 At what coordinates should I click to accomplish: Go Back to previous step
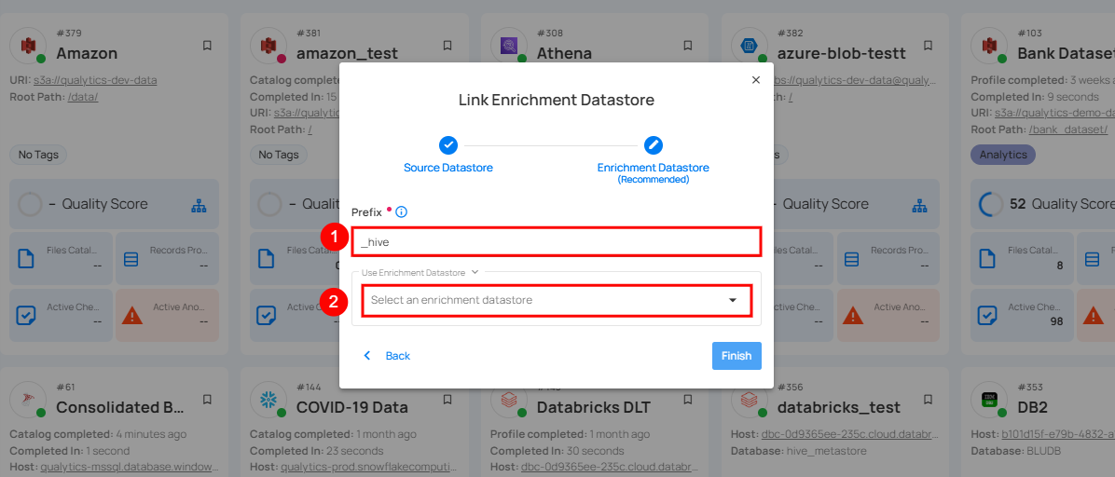tap(387, 356)
